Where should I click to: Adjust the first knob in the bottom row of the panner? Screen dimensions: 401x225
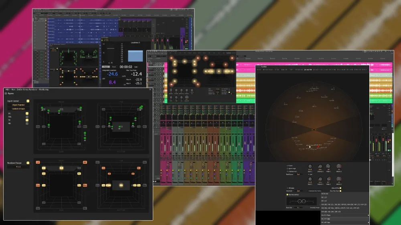[310, 179]
